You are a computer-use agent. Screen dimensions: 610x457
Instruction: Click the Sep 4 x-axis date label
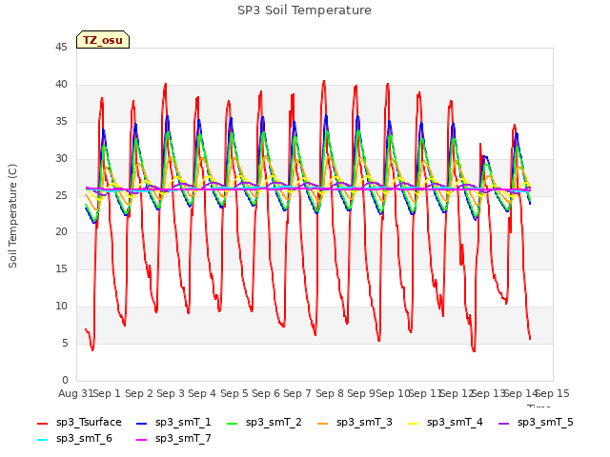pyautogui.click(x=202, y=393)
